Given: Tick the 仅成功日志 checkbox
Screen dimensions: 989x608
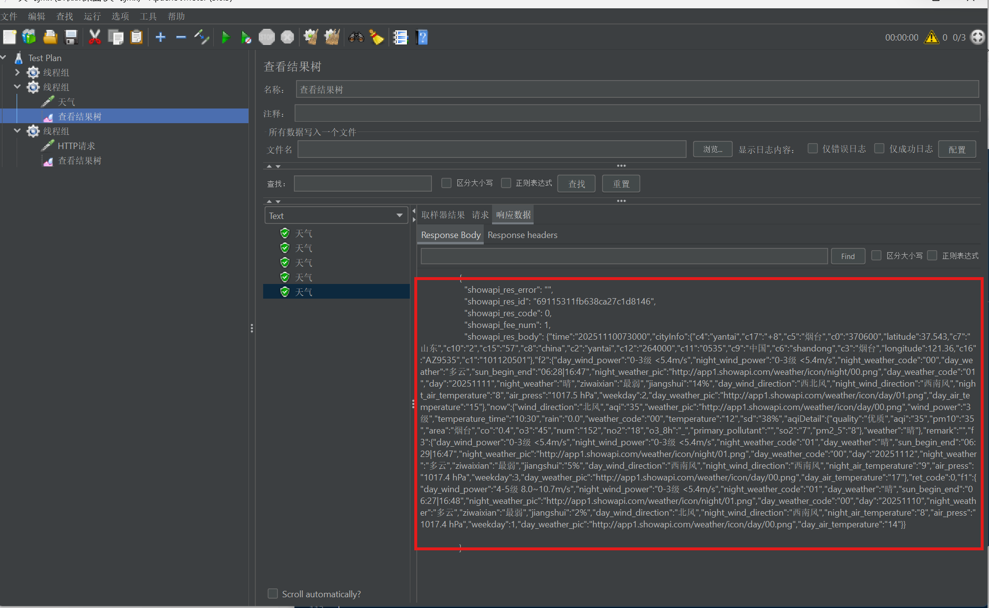Looking at the screenshot, I should pos(879,149).
